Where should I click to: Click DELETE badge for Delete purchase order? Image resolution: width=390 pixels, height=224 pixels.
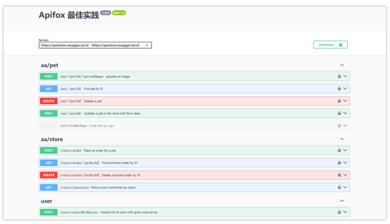coord(49,175)
